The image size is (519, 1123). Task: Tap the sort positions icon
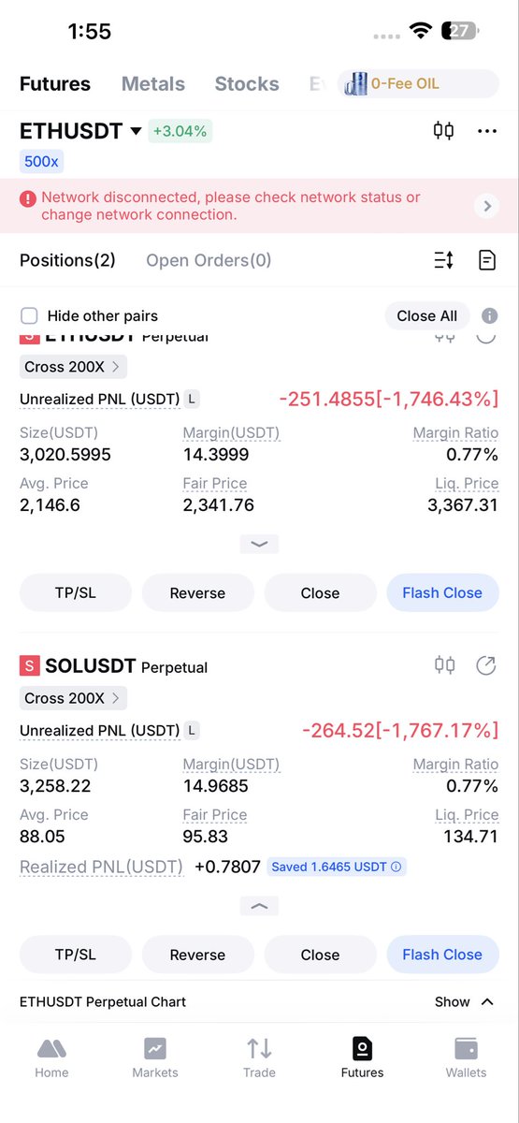tap(443, 260)
